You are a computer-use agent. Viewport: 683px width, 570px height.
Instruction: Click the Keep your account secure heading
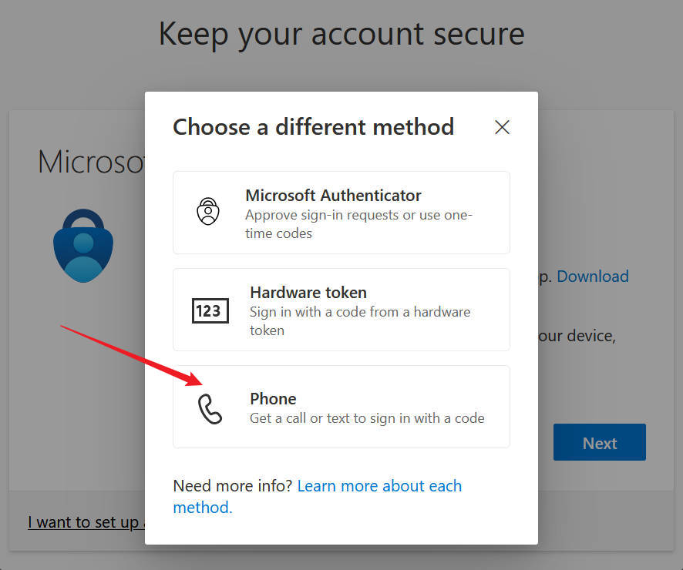click(x=341, y=35)
